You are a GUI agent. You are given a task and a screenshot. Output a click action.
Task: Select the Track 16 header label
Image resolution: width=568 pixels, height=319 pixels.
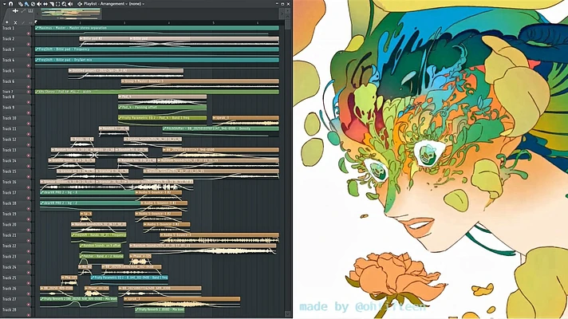[10, 182]
